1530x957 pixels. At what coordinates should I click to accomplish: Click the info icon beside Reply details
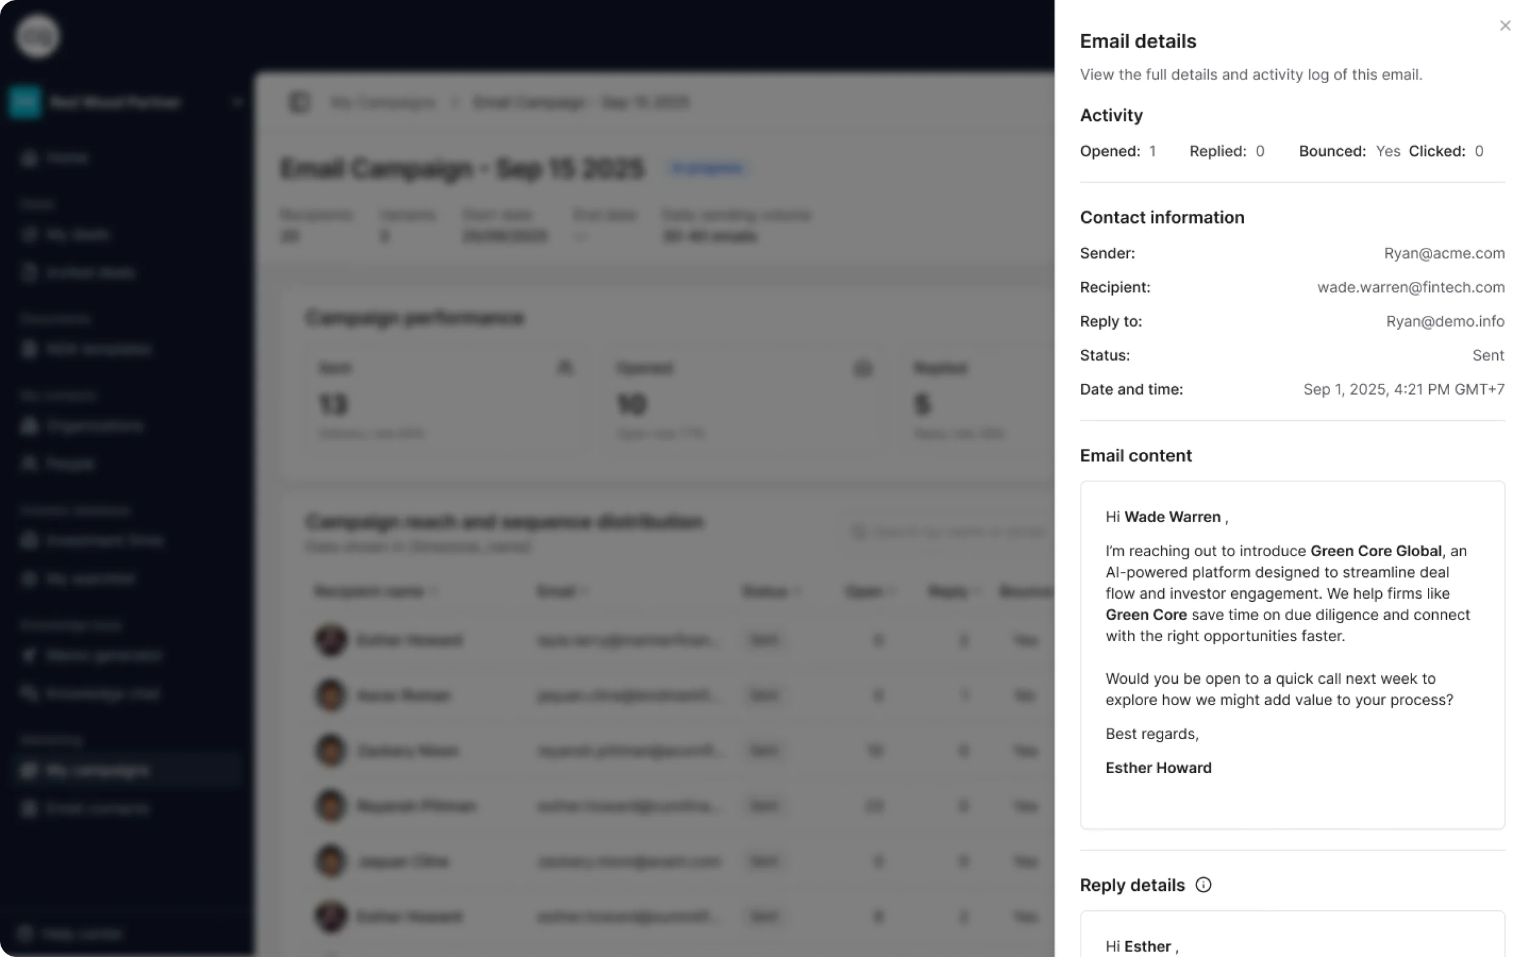pos(1203,885)
